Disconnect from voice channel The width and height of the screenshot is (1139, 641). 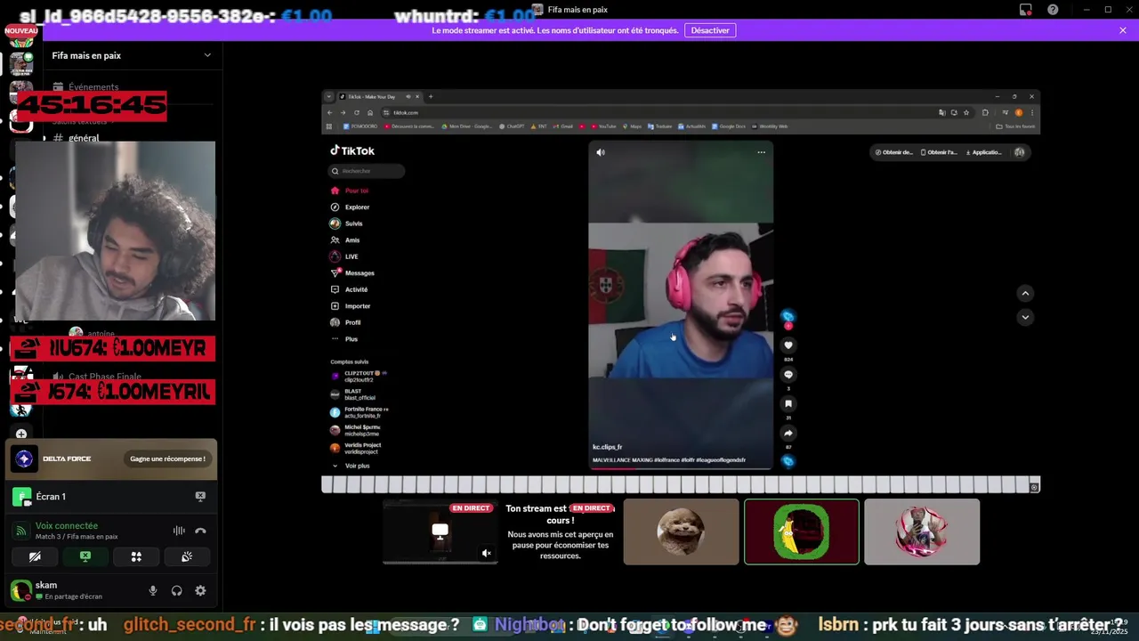(200, 531)
